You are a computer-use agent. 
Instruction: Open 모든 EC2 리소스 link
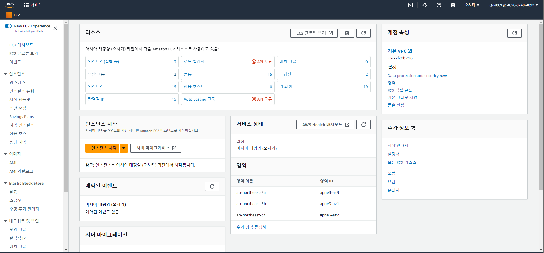point(402,163)
